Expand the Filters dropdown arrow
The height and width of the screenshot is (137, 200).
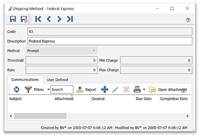tap(48, 89)
